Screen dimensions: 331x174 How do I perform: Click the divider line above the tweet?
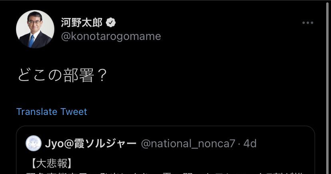tap(165, 1)
